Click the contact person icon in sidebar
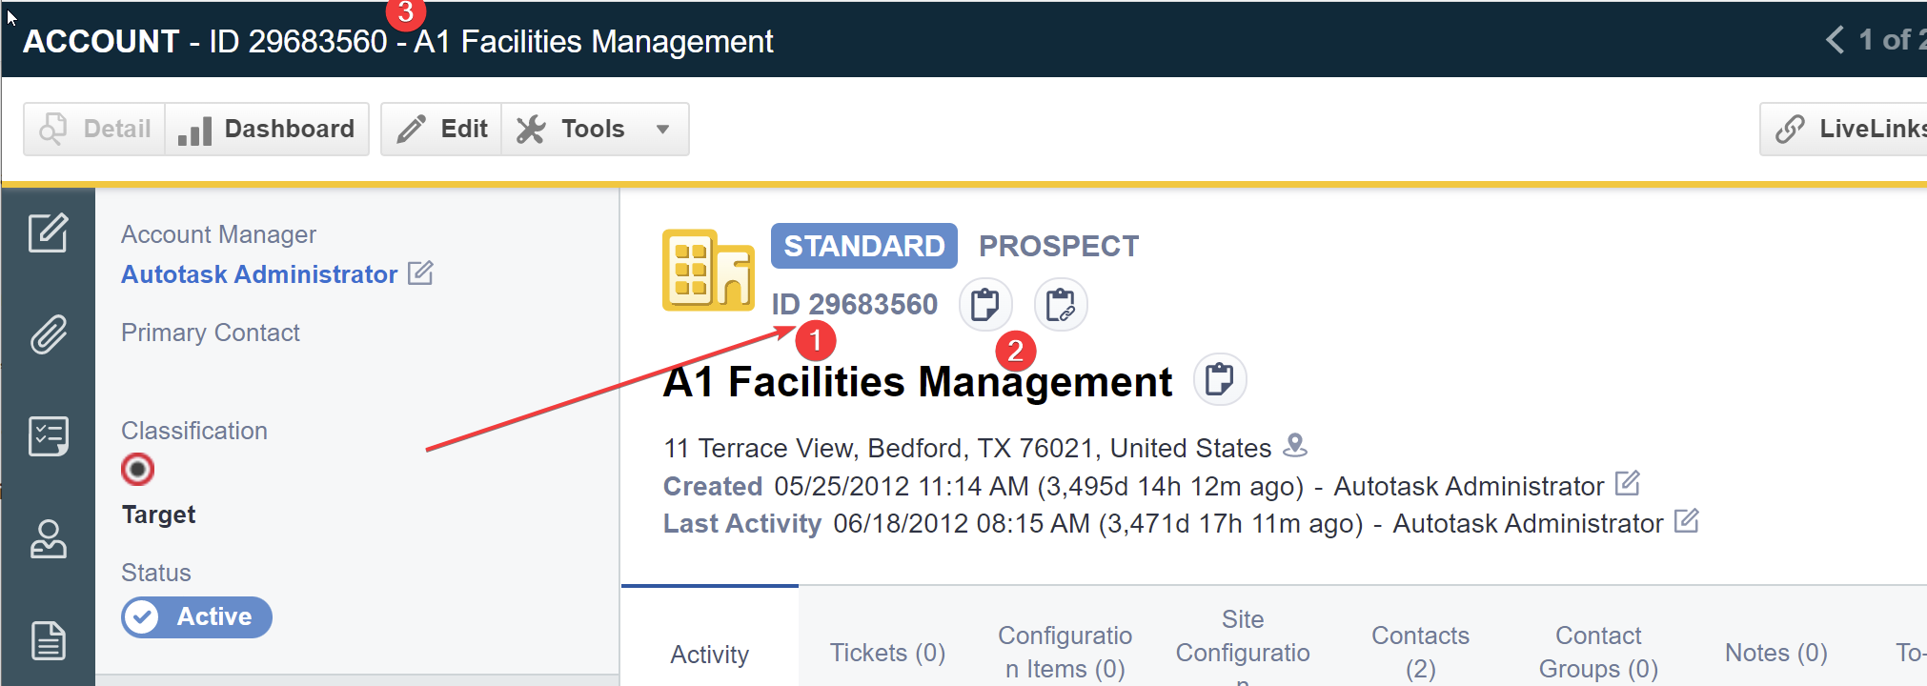1927x686 pixels. [x=48, y=538]
